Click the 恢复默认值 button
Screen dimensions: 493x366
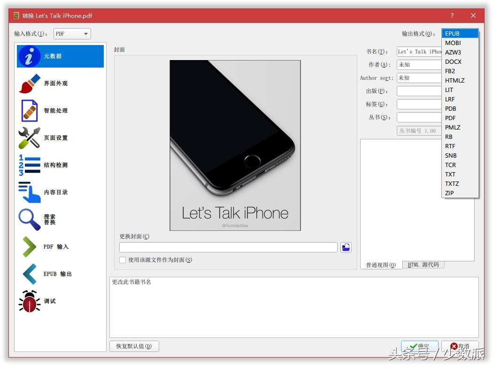tap(134, 346)
